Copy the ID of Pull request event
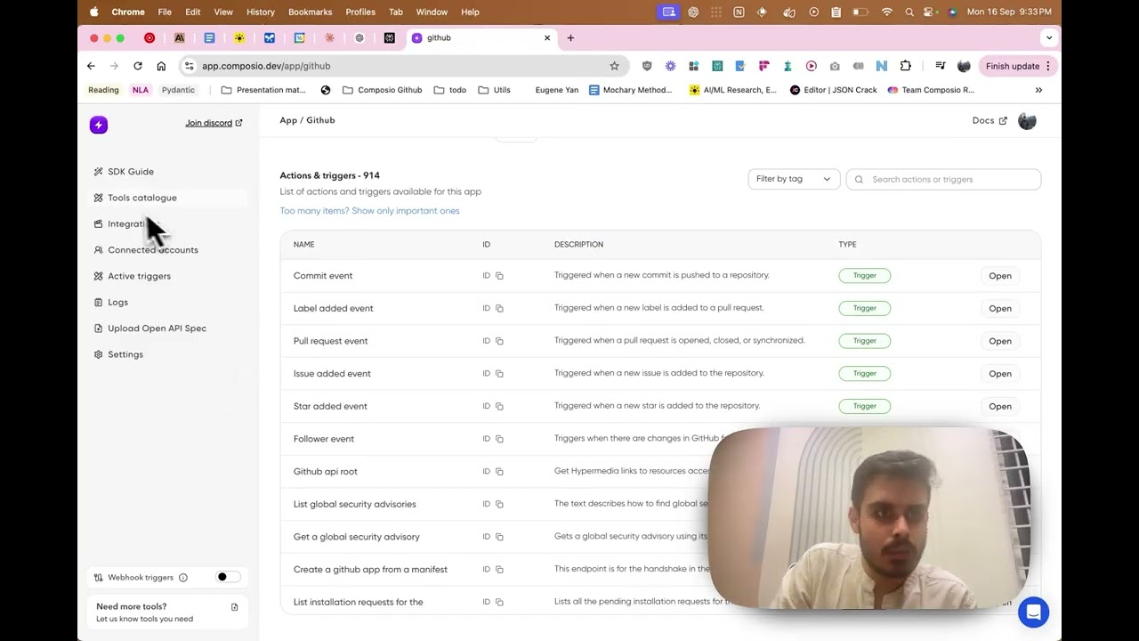 [499, 341]
